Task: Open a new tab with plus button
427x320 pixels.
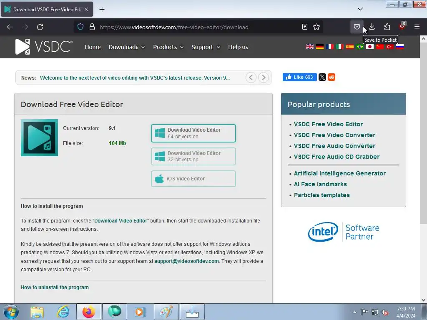Action: coord(102,10)
